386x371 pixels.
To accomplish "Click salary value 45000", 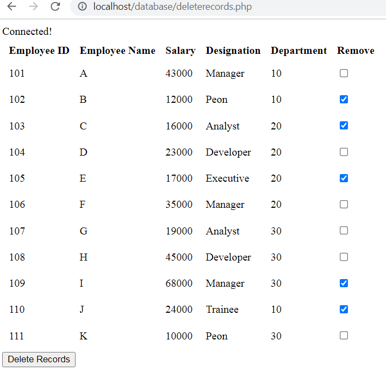I will [x=179, y=257].
